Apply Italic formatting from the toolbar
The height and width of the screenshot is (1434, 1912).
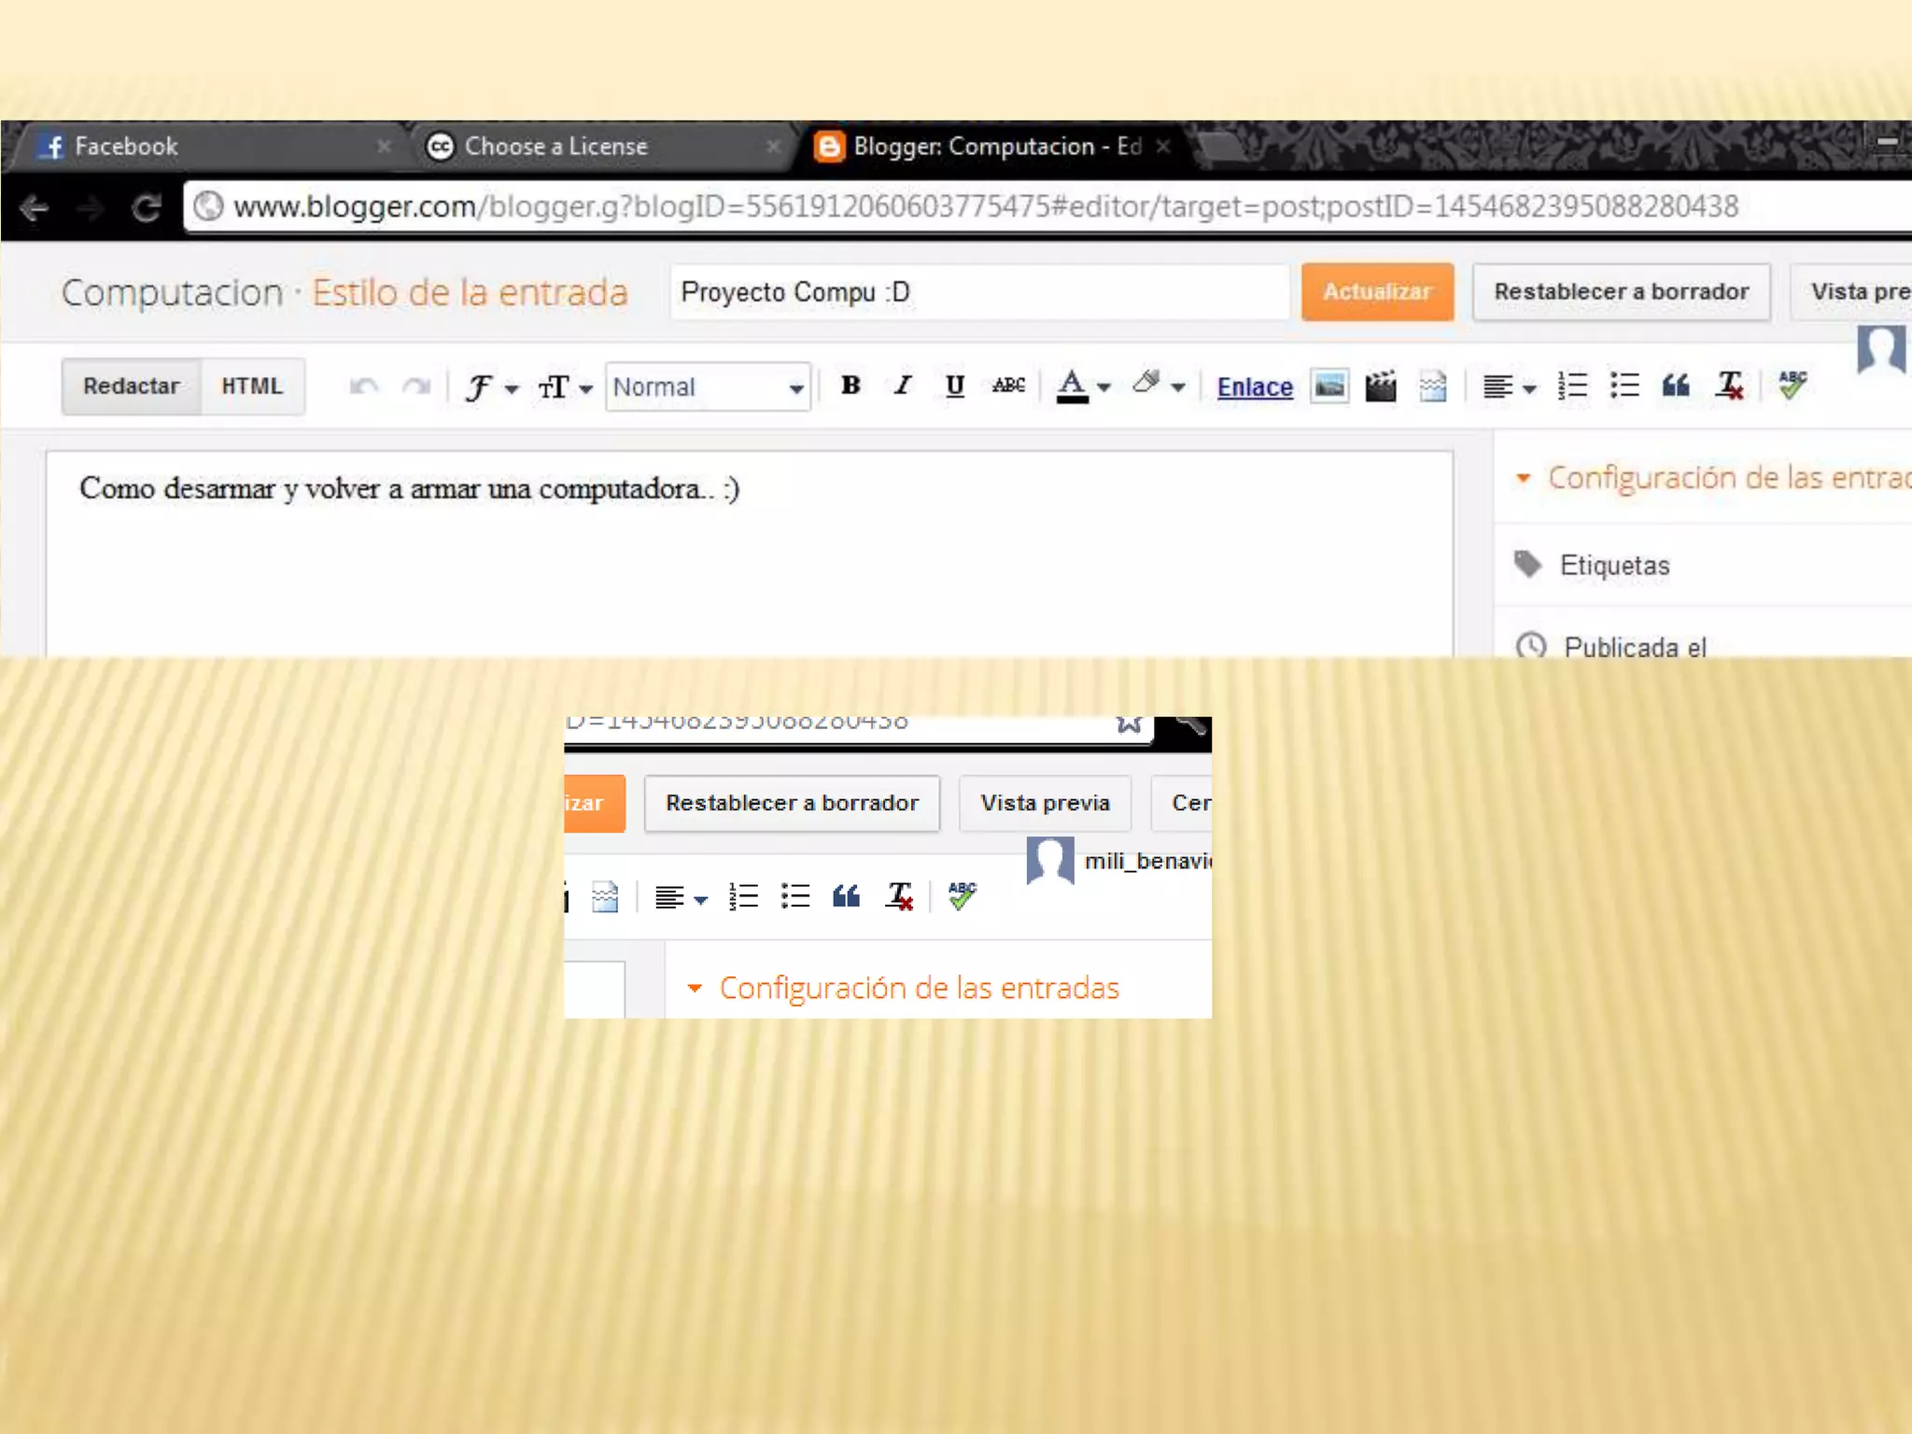902,386
